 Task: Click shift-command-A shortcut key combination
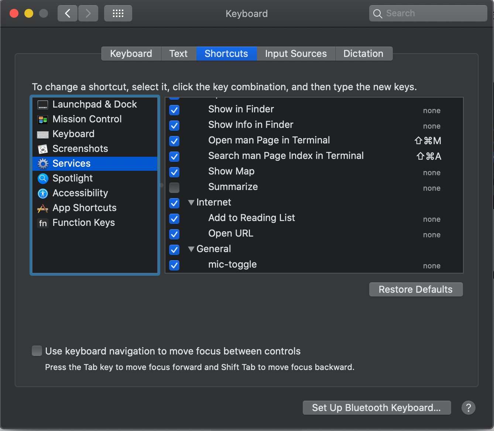coord(429,156)
